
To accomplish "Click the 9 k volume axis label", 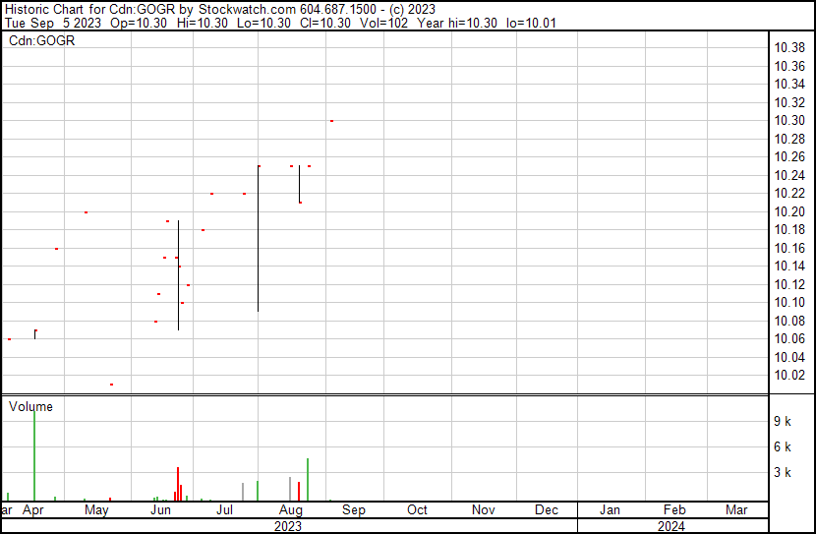I will tap(783, 422).
